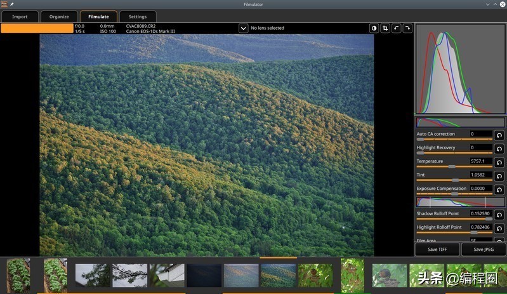Click the Save TIFF button
Screen dimensions: 507x294
tap(437, 250)
